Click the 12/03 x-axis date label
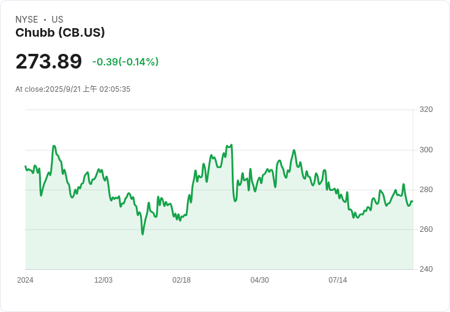Image resolution: width=450 pixels, height=312 pixels. tap(103, 280)
